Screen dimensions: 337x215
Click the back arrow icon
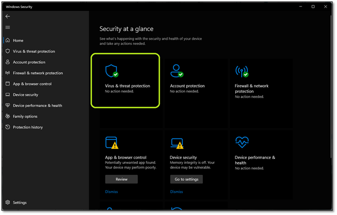(x=7, y=16)
